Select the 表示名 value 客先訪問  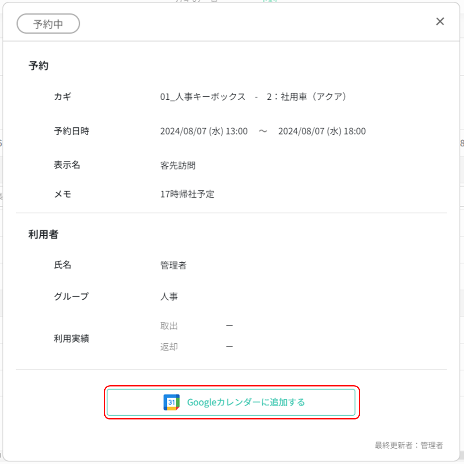coord(178,165)
